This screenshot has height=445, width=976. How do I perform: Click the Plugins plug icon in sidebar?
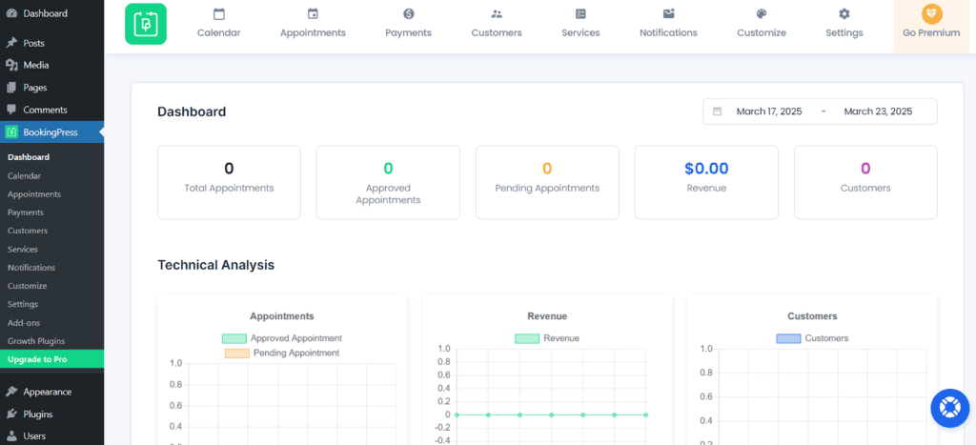(x=11, y=415)
